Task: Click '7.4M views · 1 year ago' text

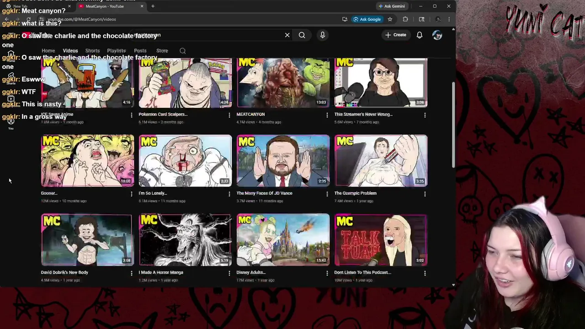Action: [x=354, y=201]
